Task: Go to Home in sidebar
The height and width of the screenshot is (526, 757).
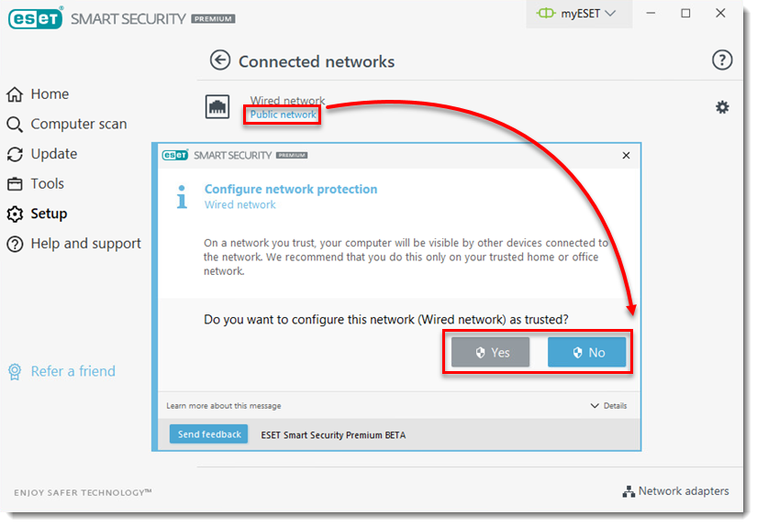Action: point(50,94)
